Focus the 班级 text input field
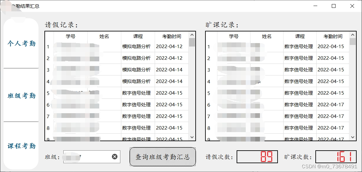362x172 pixels. click(92, 157)
